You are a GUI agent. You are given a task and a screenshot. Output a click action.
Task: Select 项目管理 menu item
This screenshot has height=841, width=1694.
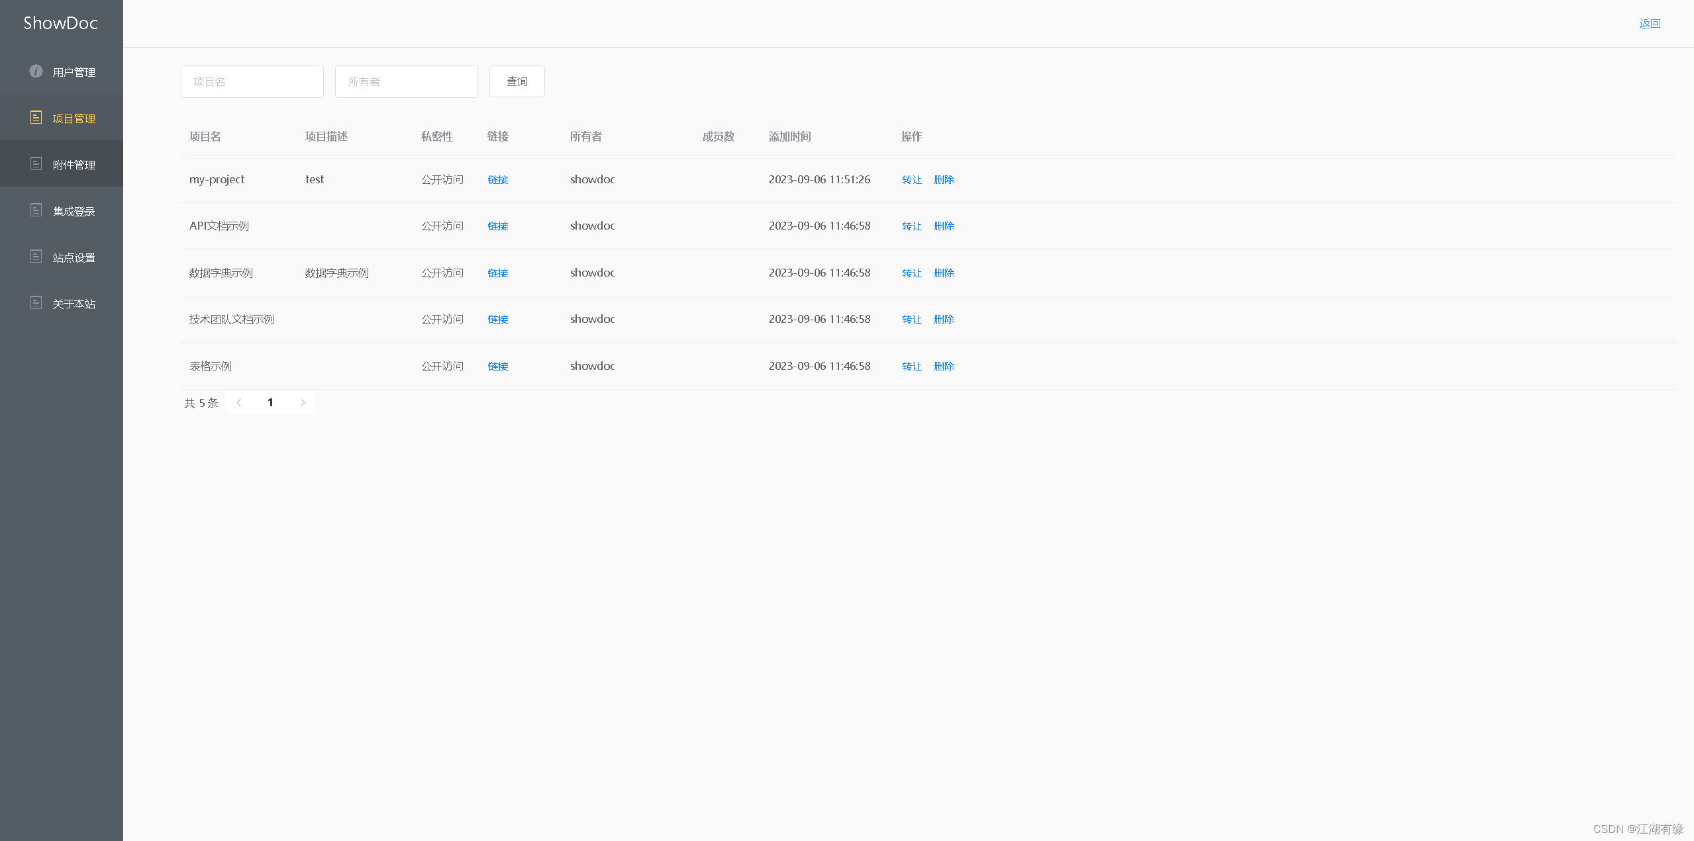pyautogui.click(x=62, y=118)
